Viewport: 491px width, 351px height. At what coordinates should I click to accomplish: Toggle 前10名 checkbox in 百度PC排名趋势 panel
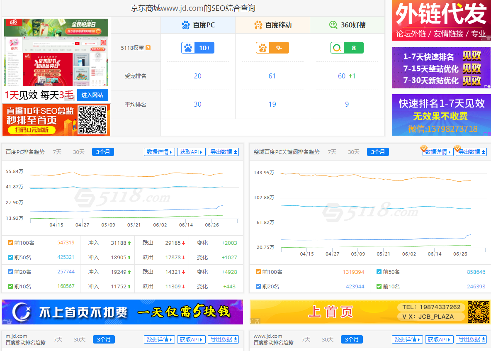pos(10,286)
